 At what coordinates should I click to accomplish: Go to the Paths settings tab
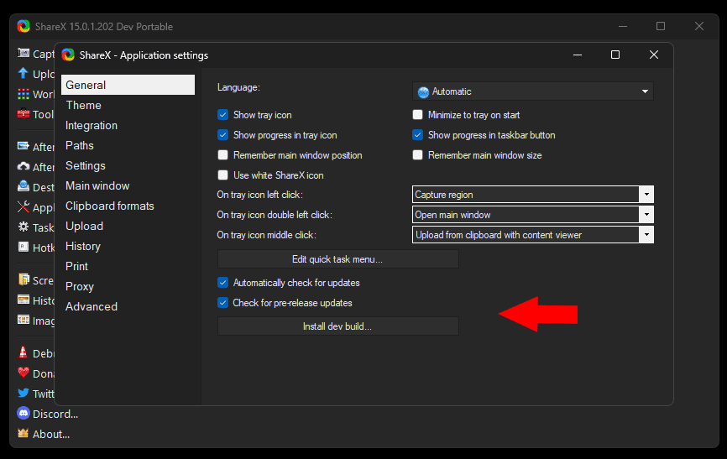tap(128, 145)
